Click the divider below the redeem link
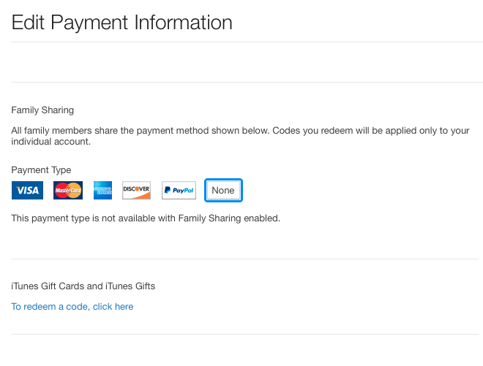 tap(245, 335)
